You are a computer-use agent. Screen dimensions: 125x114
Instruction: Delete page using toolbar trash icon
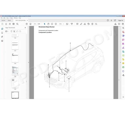coord(92,24)
